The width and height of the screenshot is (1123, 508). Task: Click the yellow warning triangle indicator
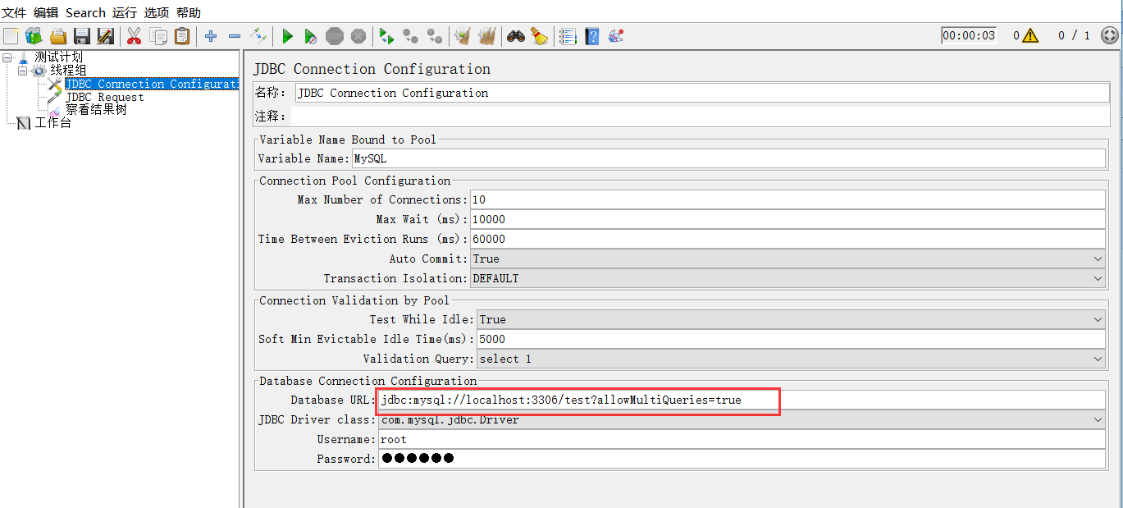(1030, 35)
